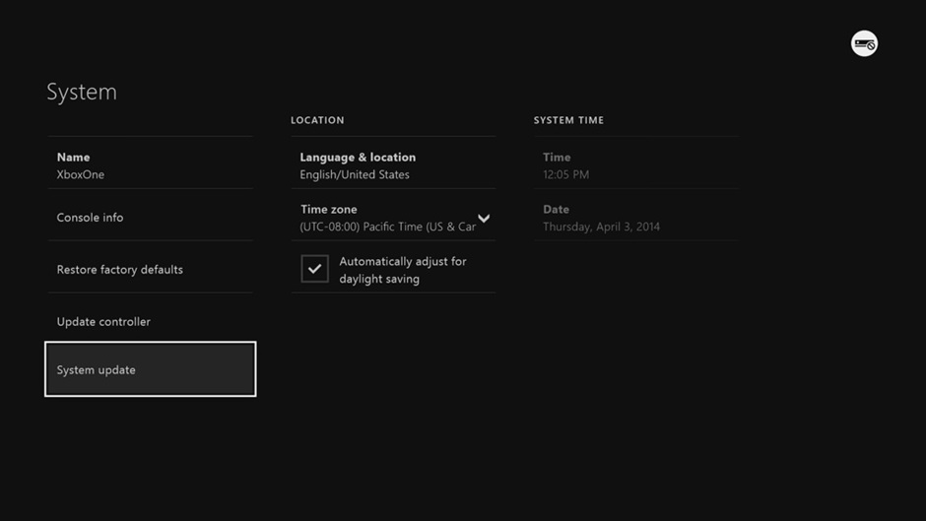Select Update controller

point(103,322)
